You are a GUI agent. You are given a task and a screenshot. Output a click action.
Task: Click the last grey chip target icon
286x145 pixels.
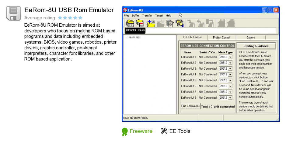(x=231, y=23)
